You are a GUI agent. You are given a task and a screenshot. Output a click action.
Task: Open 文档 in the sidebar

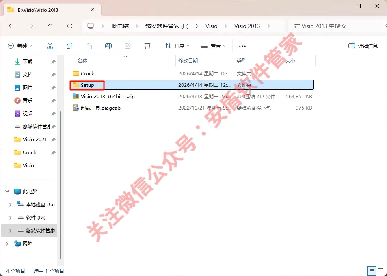[x=28, y=75]
